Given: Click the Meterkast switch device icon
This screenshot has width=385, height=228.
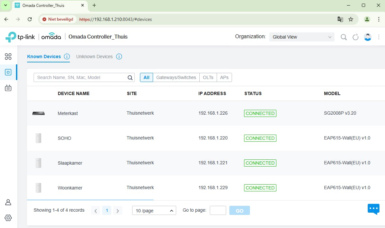Looking at the screenshot, I should coord(38,113).
